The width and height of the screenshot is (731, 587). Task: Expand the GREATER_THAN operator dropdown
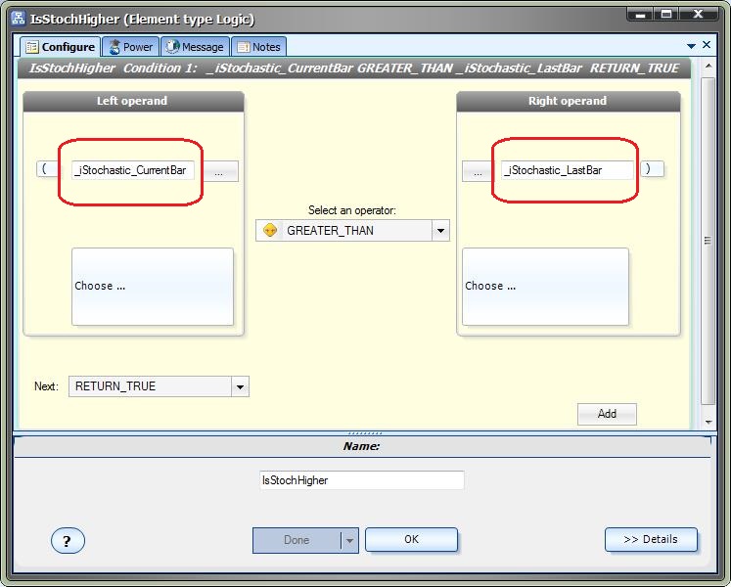440,231
